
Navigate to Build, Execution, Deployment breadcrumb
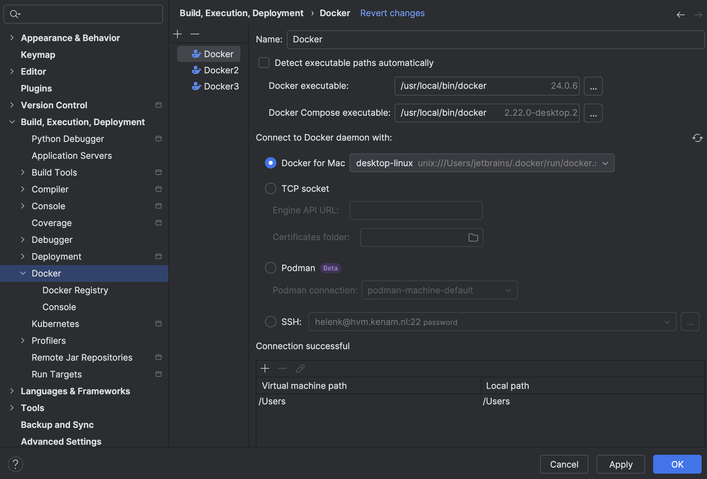[241, 13]
